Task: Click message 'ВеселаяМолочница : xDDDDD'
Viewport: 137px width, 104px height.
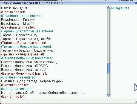Action: tap(25, 66)
